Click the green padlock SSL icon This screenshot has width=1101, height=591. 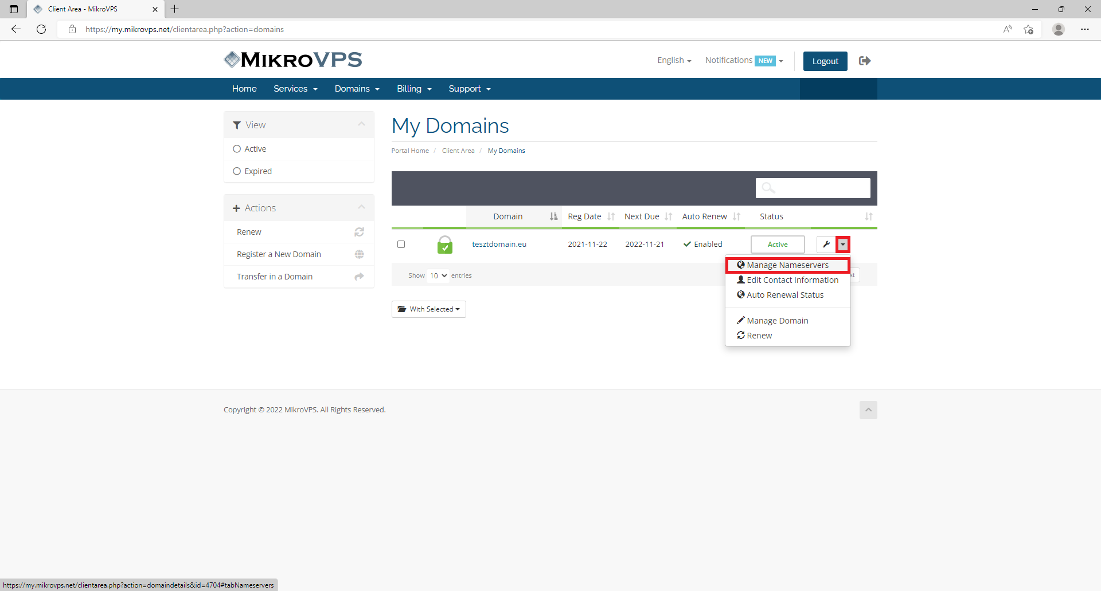pyautogui.click(x=444, y=245)
